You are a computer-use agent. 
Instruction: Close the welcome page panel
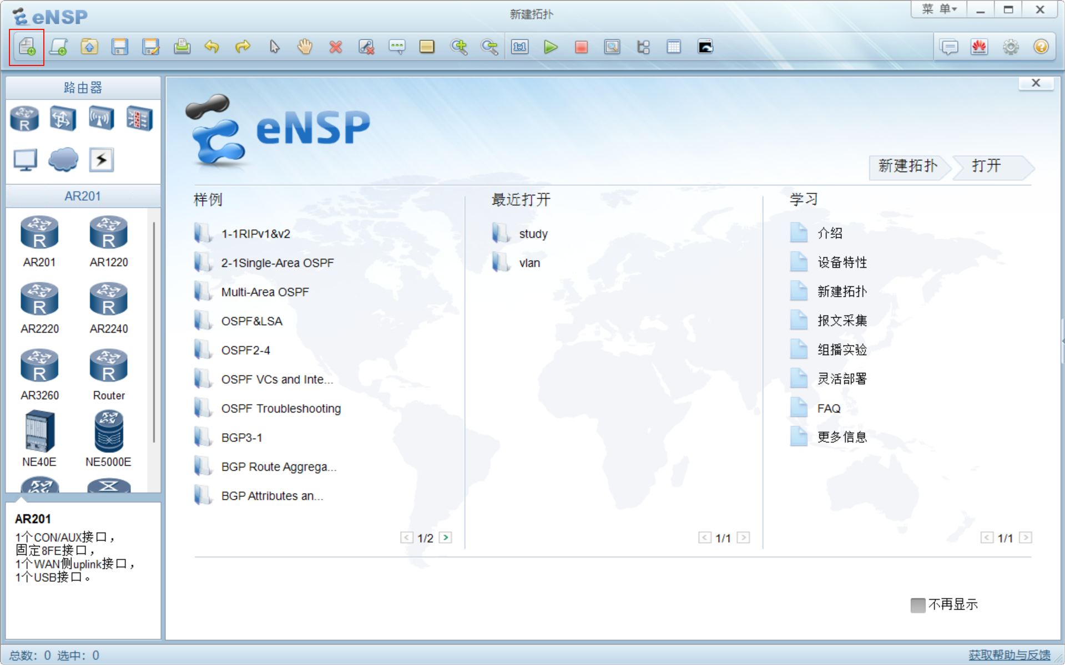[1036, 83]
